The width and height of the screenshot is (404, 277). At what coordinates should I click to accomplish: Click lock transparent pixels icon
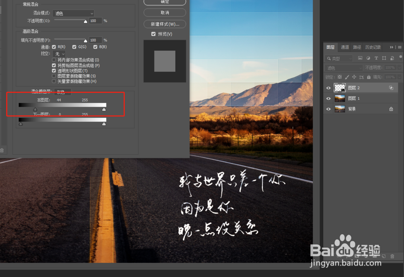tap(340, 77)
